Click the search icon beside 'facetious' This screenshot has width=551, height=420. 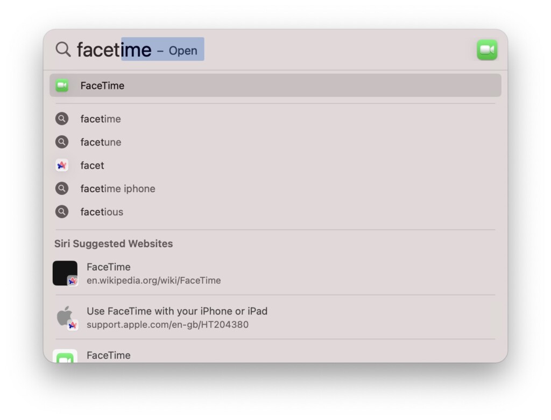click(62, 212)
